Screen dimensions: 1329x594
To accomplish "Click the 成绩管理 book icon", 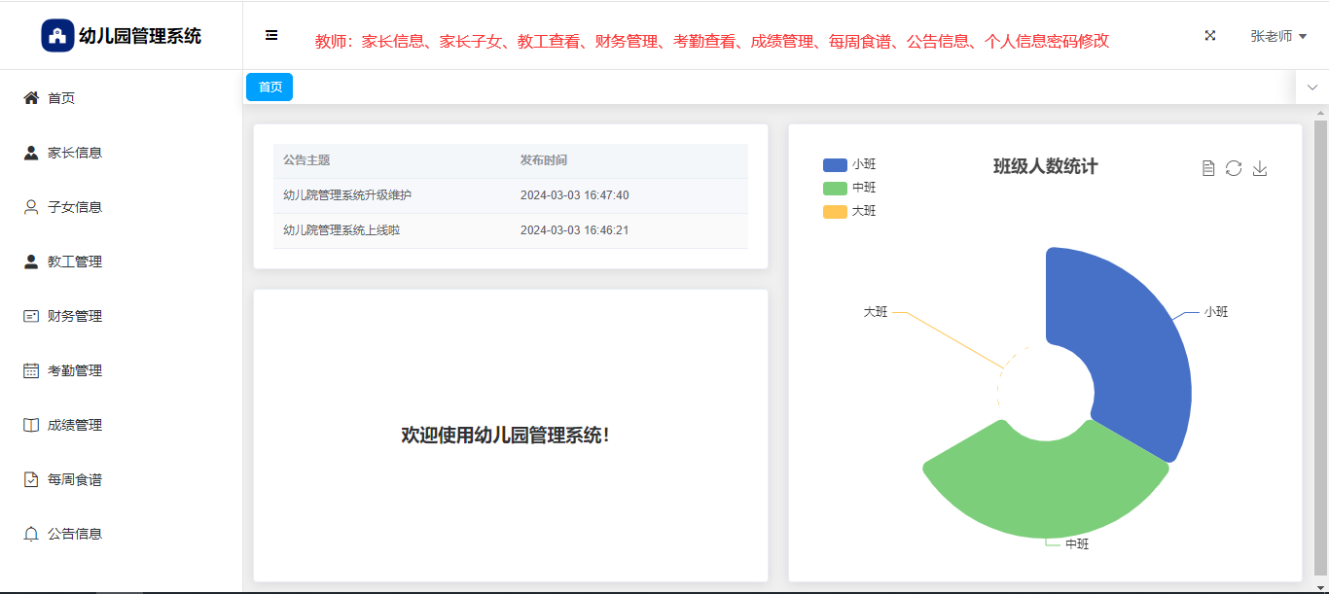I will [x=31, y=425].
